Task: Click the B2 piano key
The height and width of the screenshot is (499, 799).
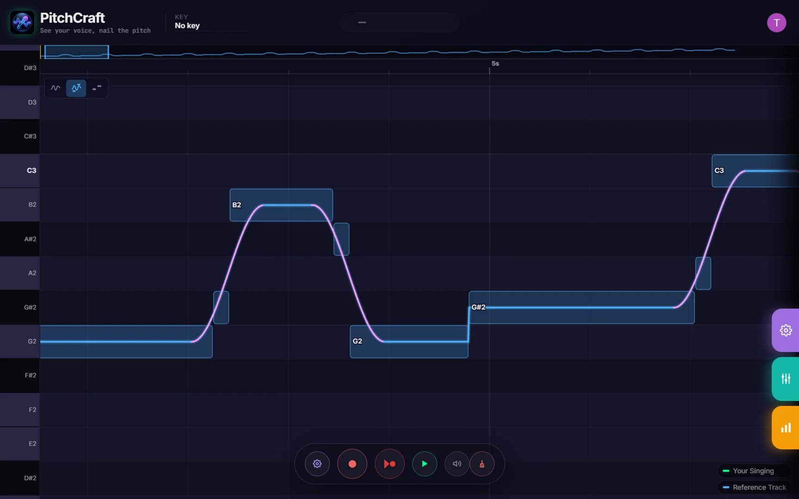Action: (19, 205)
